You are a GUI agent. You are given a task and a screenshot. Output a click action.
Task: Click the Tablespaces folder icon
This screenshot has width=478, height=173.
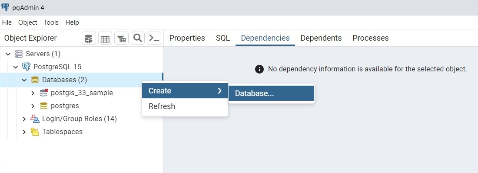point(35,132)
